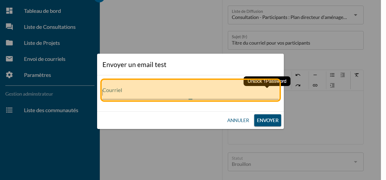386x180 pixels.
Task: Expand the Liste de Diffusion dropdown
Action: [x=355, y=15]
